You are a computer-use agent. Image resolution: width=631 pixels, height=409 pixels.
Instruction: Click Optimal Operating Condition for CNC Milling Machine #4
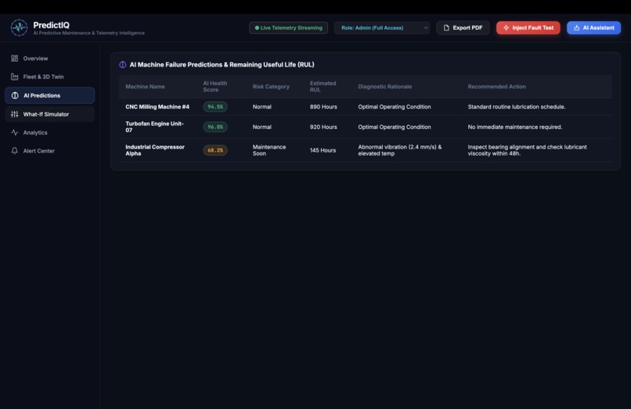click(395, 107)
